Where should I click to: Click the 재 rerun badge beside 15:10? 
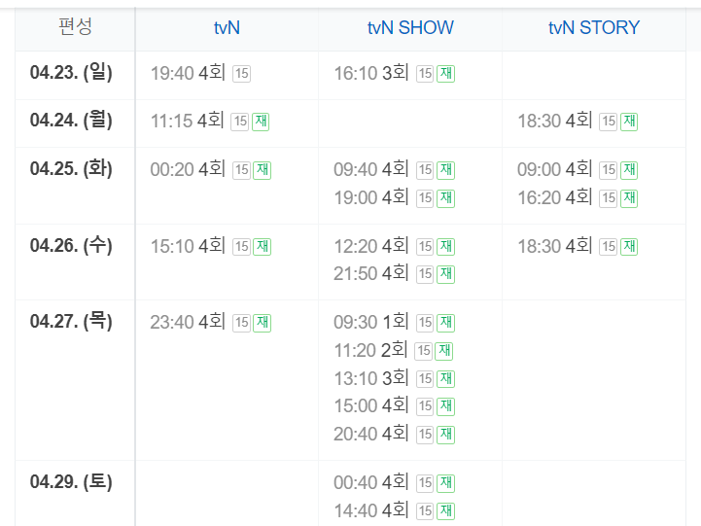(262, 247)
